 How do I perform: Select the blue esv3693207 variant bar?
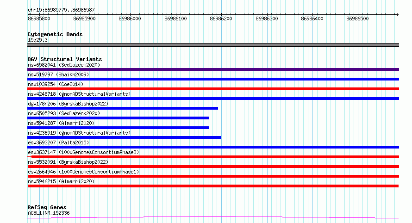point(213,147)
